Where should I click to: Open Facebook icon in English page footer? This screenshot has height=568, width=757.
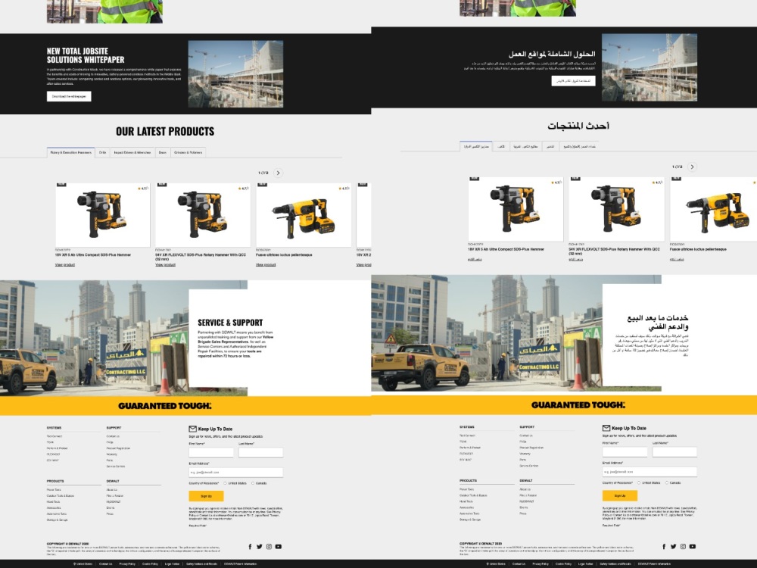pos(250,547)
